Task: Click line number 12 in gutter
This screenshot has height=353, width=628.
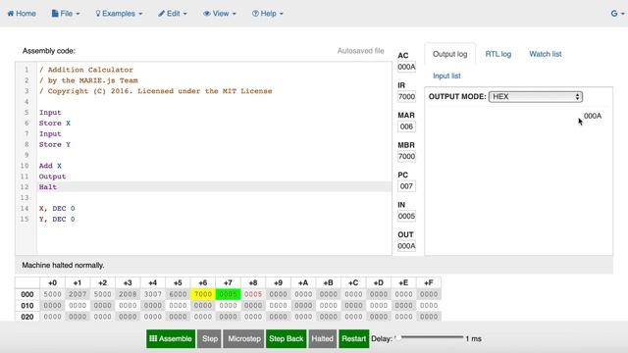Action: (x=25, y=187)
